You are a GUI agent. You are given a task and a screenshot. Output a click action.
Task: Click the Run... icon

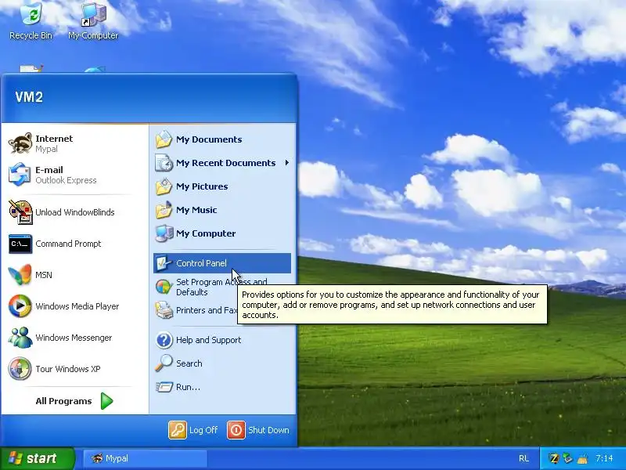(164, 387)
